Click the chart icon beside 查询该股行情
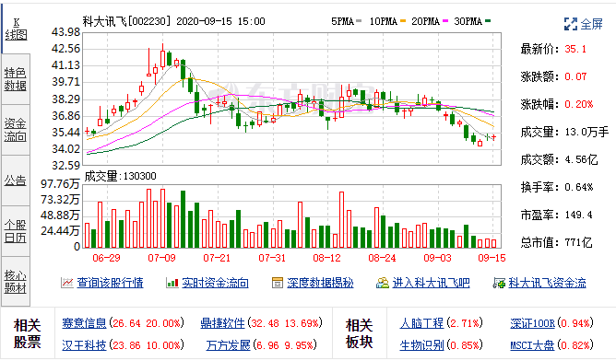The image size is (616, 361). click(67, 283)
